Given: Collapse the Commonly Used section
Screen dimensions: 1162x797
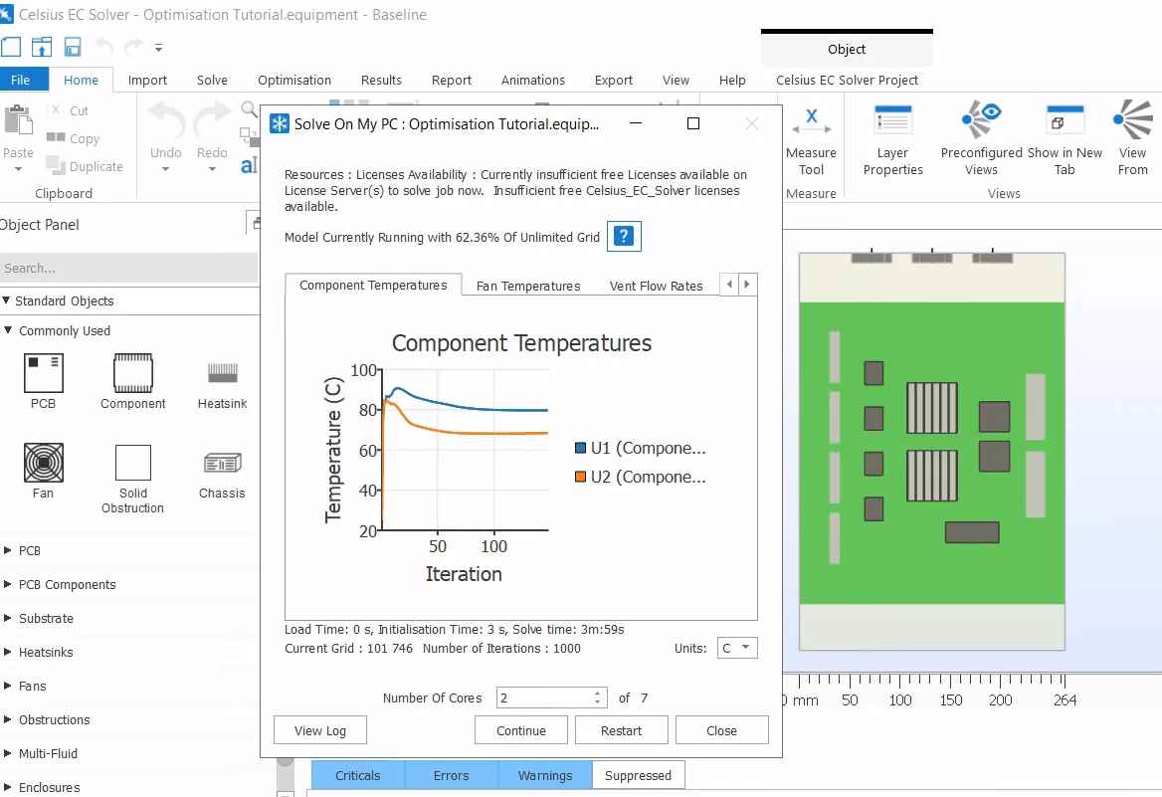Looking at the screenshot, I should pyautogui.click(x=8, y=330).
